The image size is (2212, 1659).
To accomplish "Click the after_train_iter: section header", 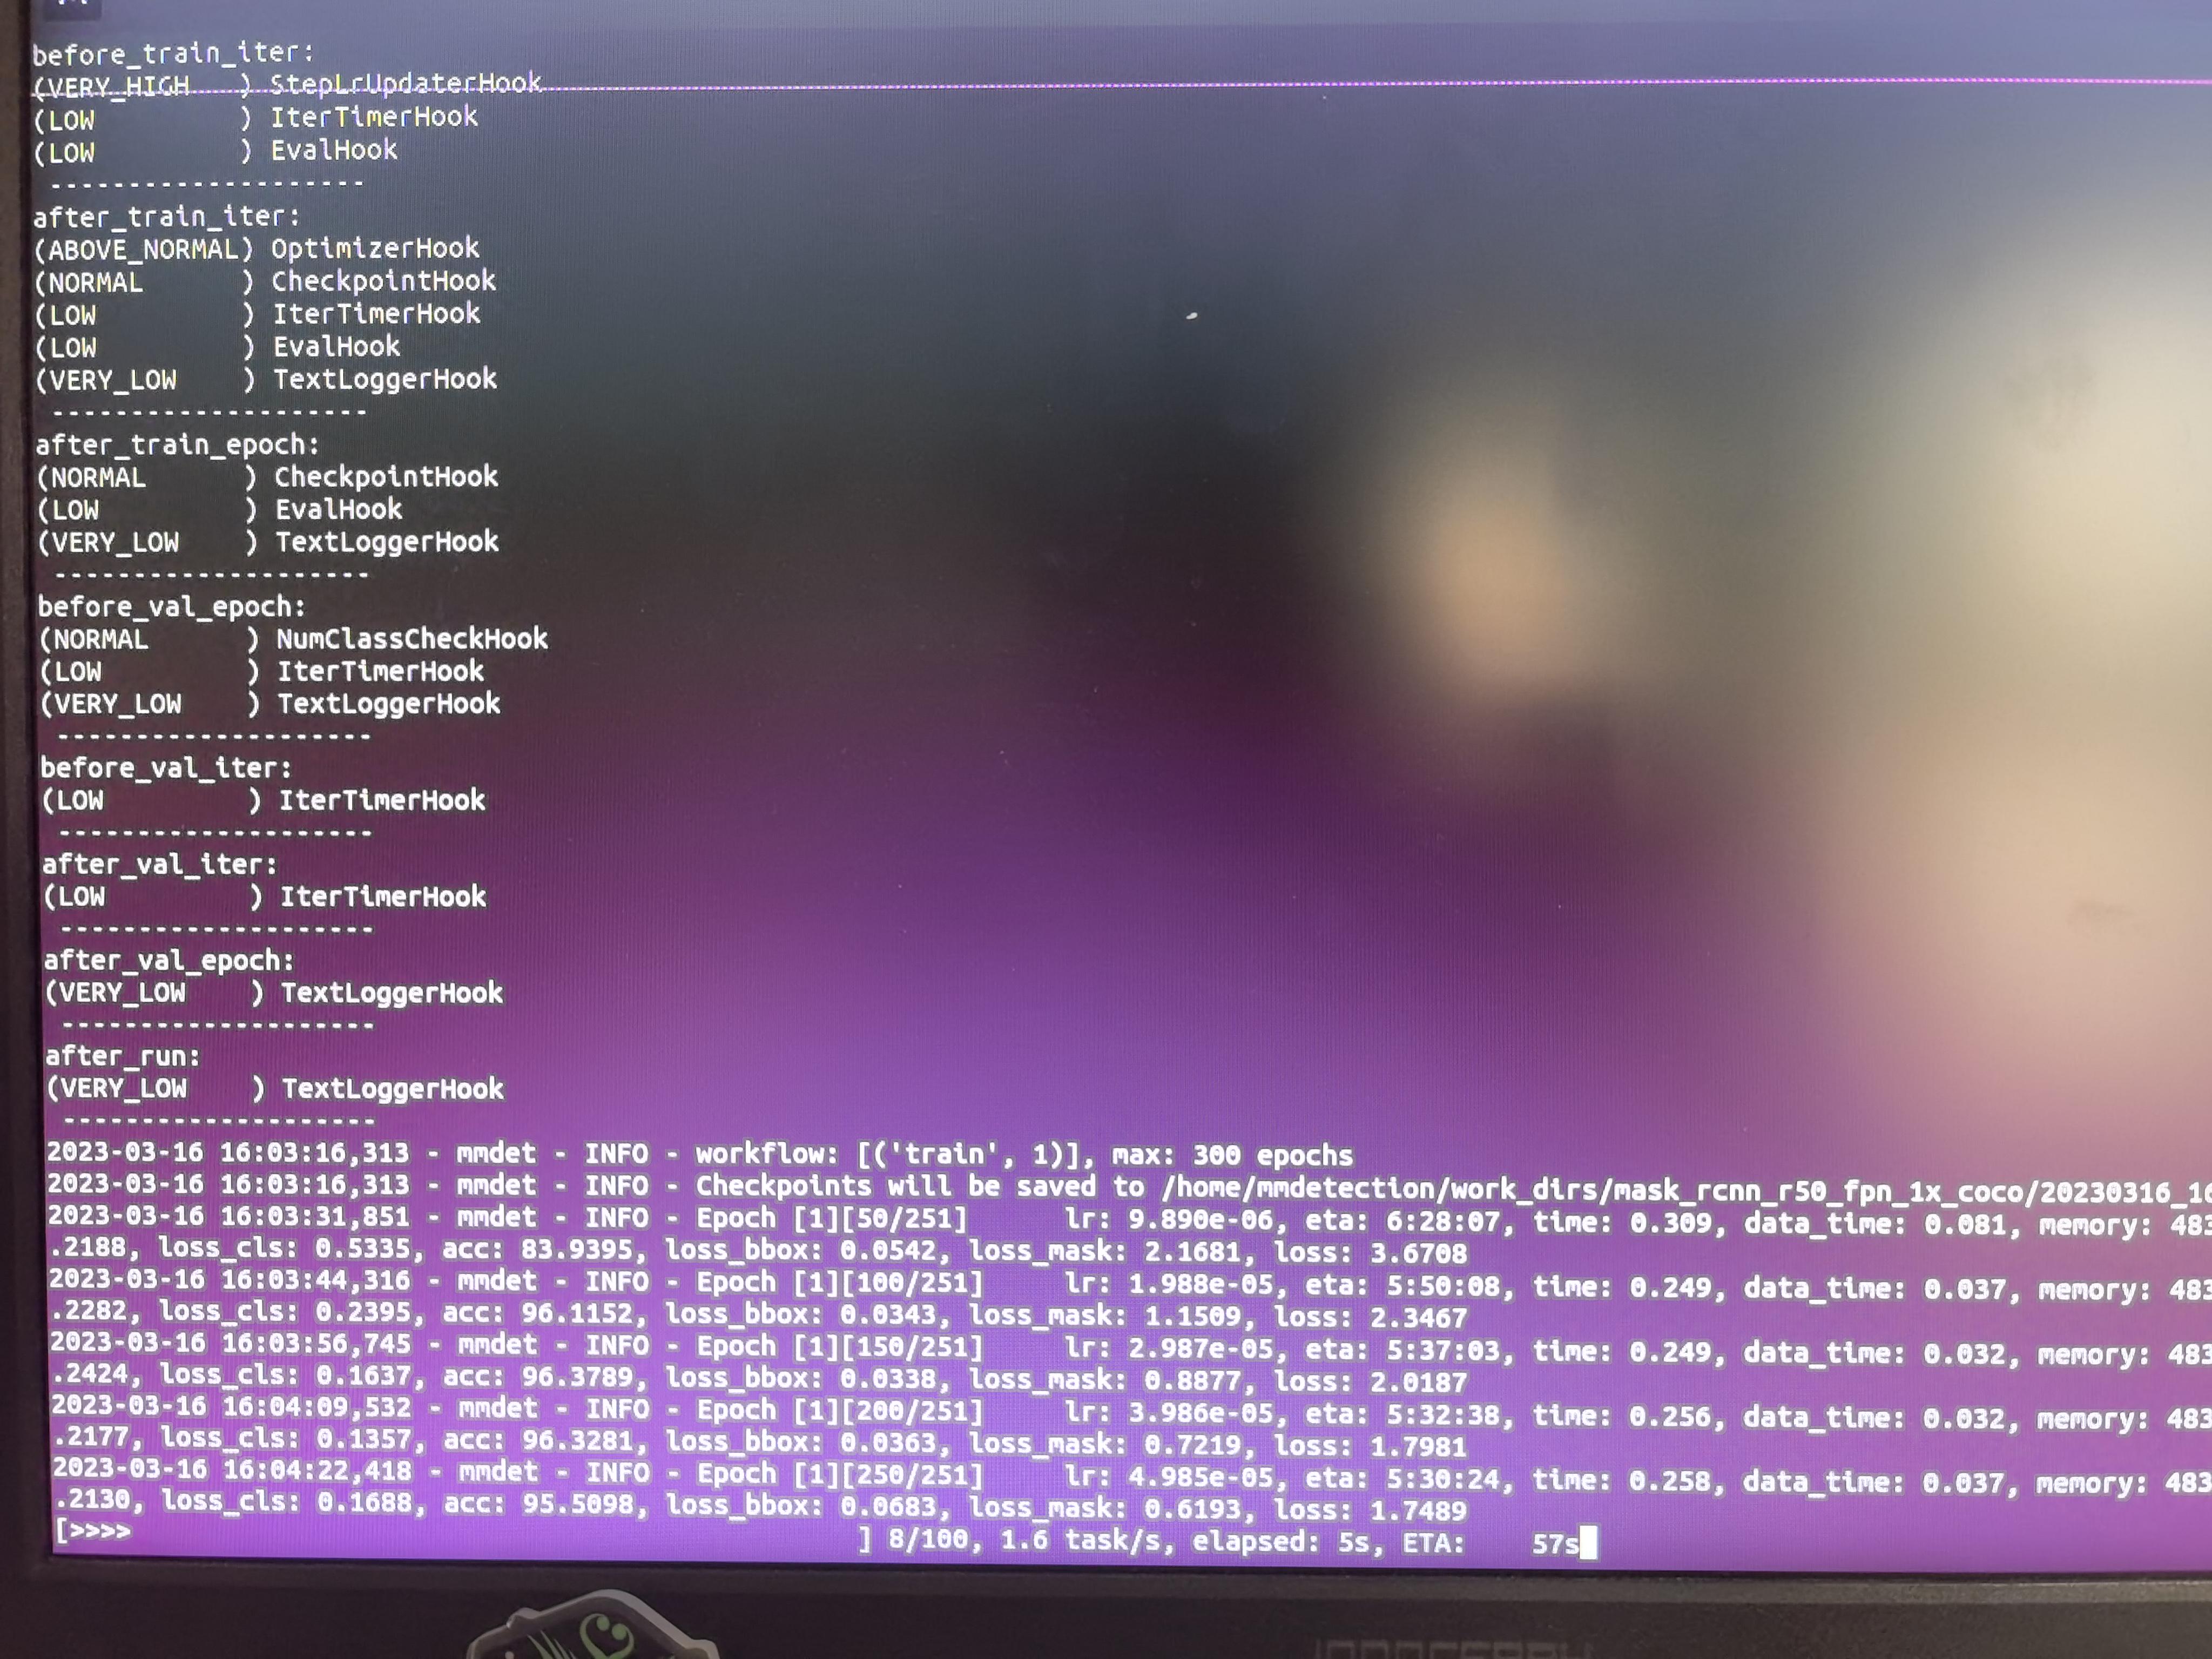I will tap(166, 216).
